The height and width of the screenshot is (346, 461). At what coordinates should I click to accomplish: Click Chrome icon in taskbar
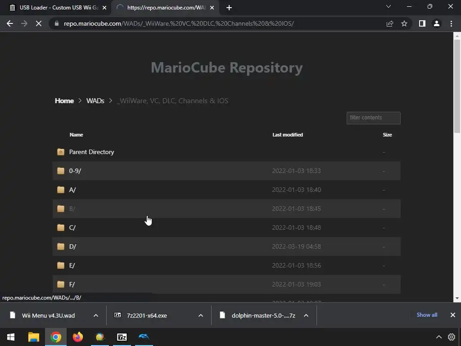pos(55,337)
